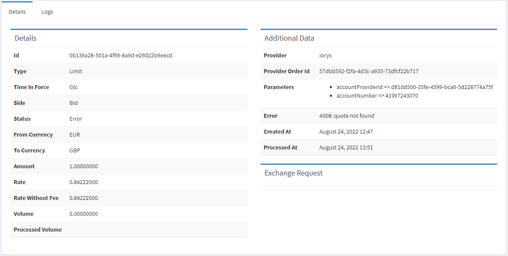The image size is (508, 256).
Task: Click the error message 4008 quote not found
Action: [x=347, y=116]
